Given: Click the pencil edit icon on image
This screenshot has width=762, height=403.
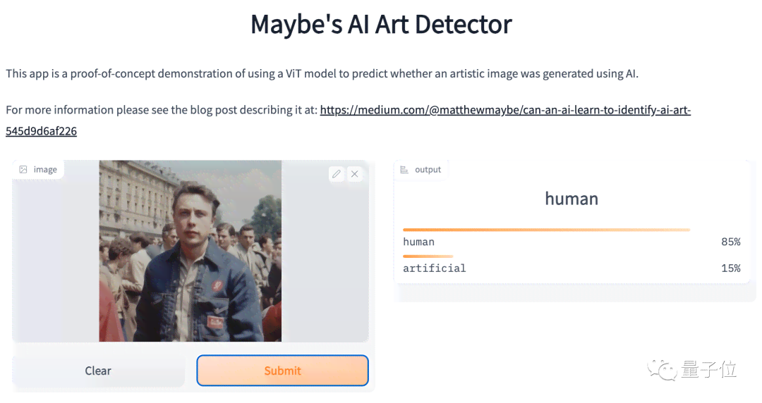Looking at the screenshot, I should click(337, 174).
